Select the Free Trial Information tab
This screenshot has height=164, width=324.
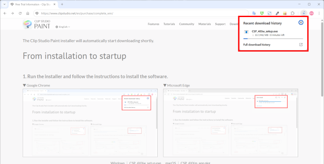[34, 4]
